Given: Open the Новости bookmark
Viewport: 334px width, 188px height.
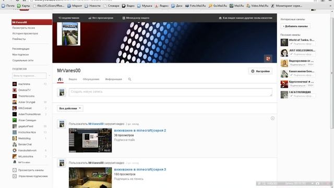Looking at the screenshot, I should pos(92,6).
